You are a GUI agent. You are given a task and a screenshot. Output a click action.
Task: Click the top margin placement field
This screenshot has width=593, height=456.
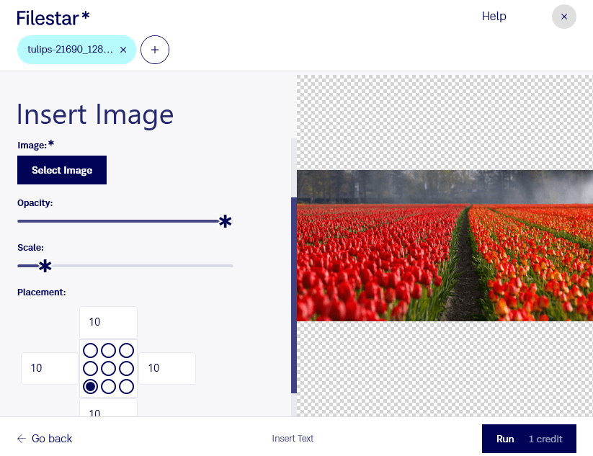pos(108,322)
